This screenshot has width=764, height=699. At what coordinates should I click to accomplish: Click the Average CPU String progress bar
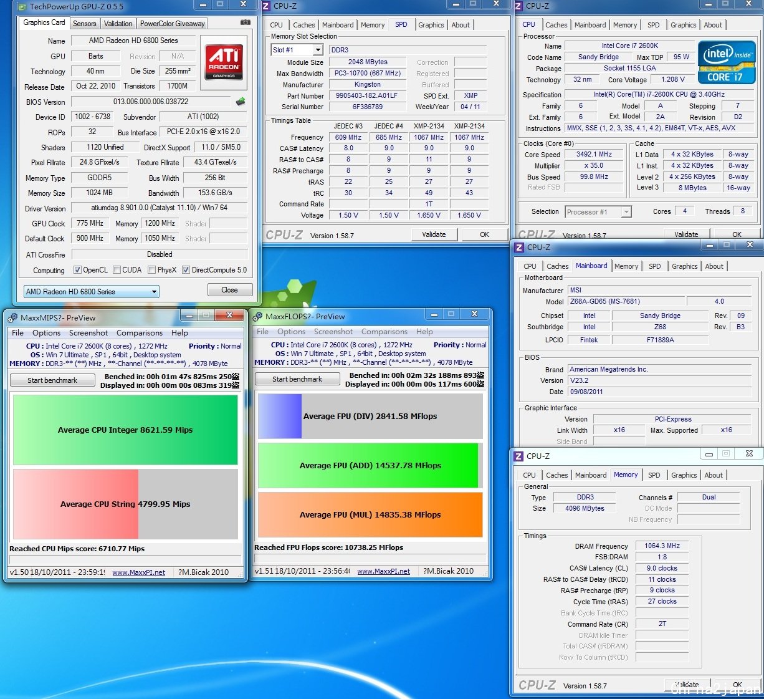click(125, 504)
